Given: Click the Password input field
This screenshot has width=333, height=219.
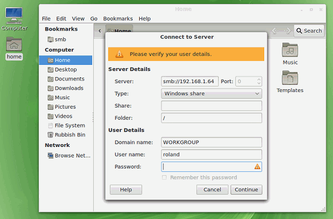Looking at the screenshot, I should (211, 166).
